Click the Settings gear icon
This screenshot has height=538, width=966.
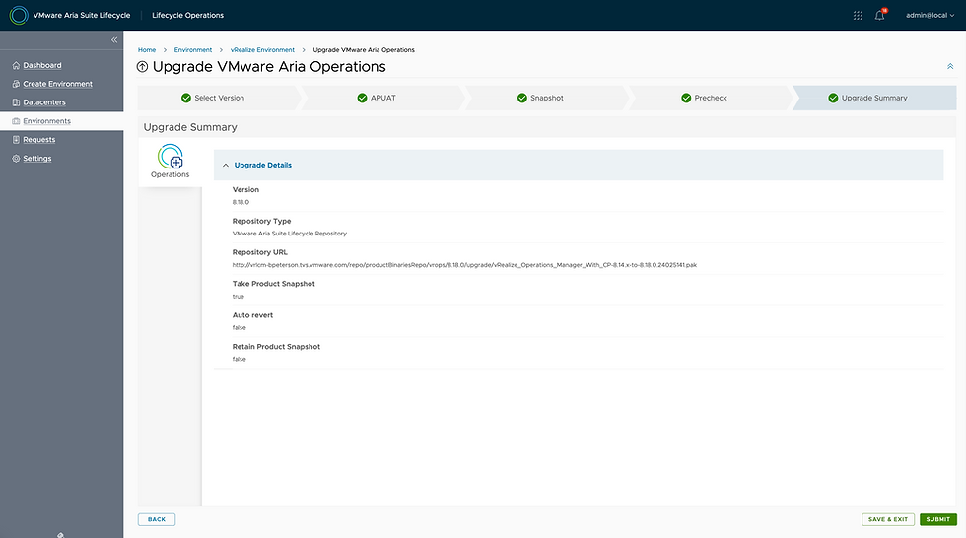(16, 159)
